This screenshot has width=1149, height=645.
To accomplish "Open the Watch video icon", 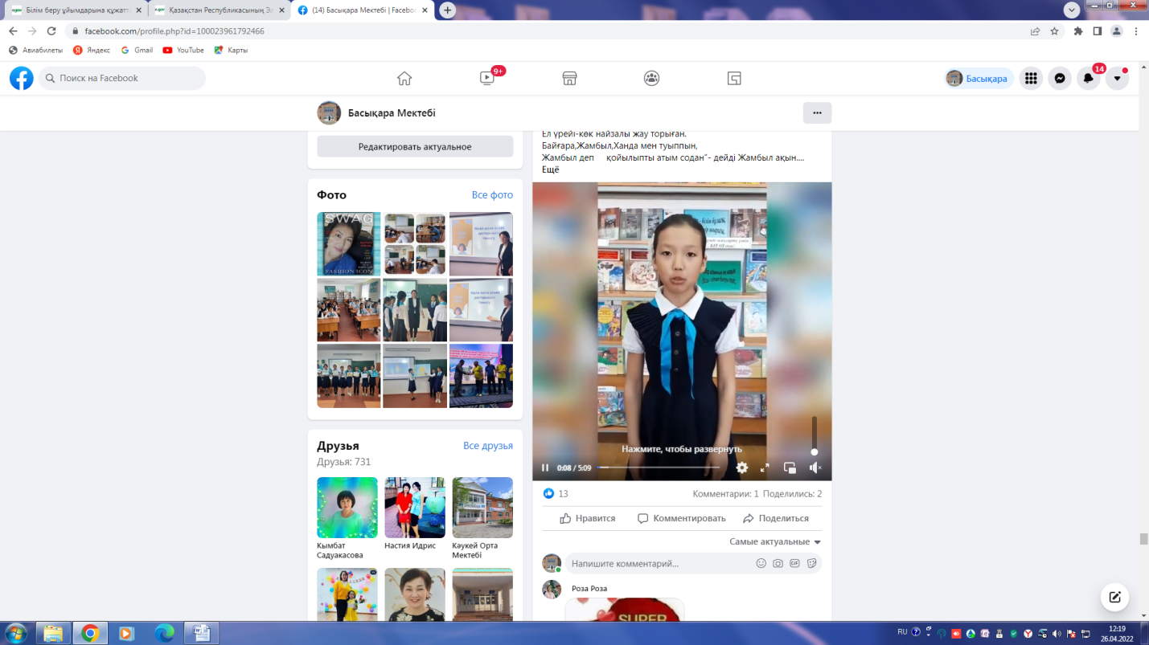I will coord(487,78).
